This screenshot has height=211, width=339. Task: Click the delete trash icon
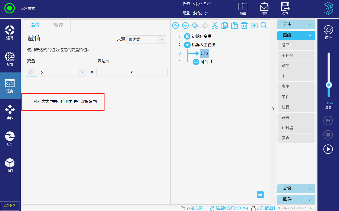244,25
